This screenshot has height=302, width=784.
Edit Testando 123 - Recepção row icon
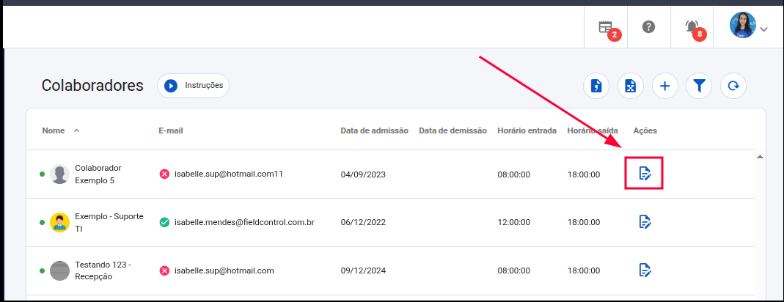point(645,270)
